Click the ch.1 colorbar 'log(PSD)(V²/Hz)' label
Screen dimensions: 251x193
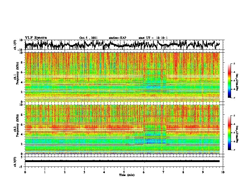(x=237, y=82)
